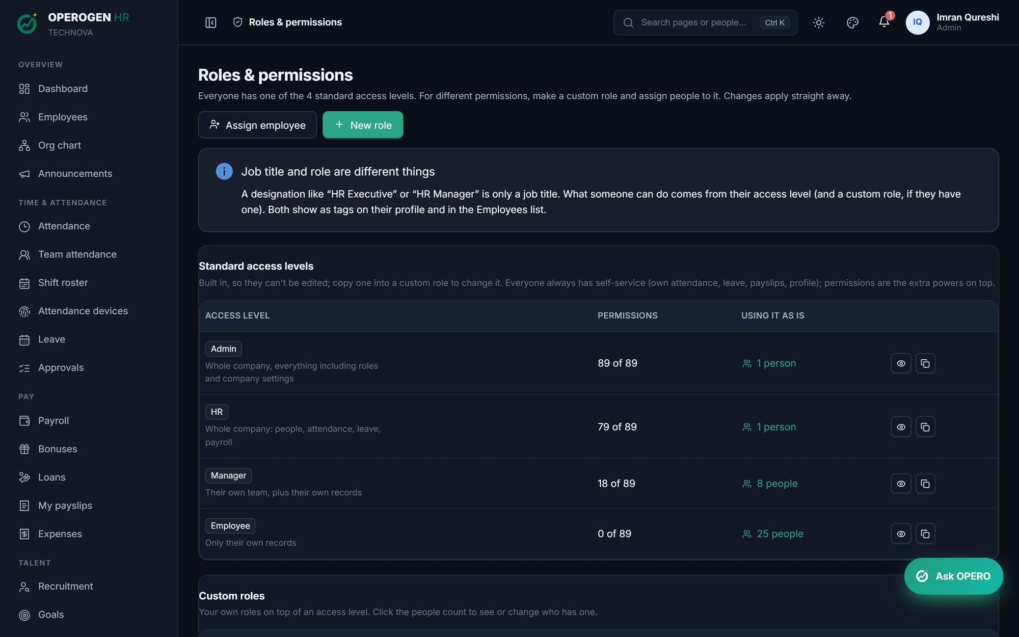Show the 1 person using Admin
Screen dimensions: 1019x637
769,363
